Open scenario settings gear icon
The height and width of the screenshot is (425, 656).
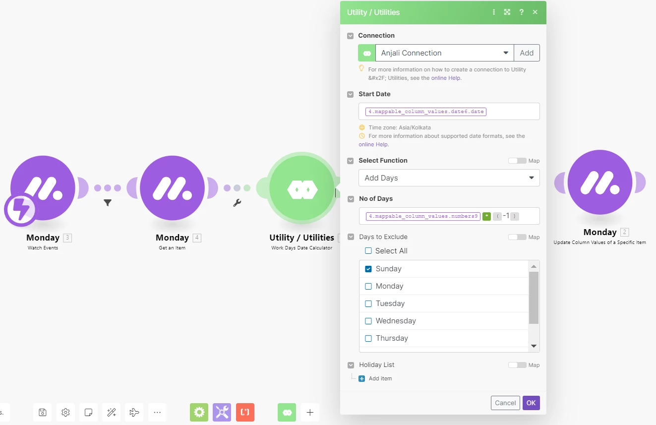pyautogui.click(x=65, y=412)
